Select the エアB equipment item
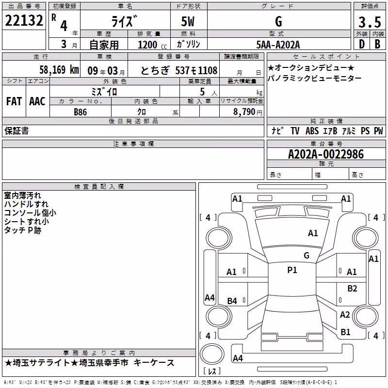388x388 pixels. coord(330,130)
